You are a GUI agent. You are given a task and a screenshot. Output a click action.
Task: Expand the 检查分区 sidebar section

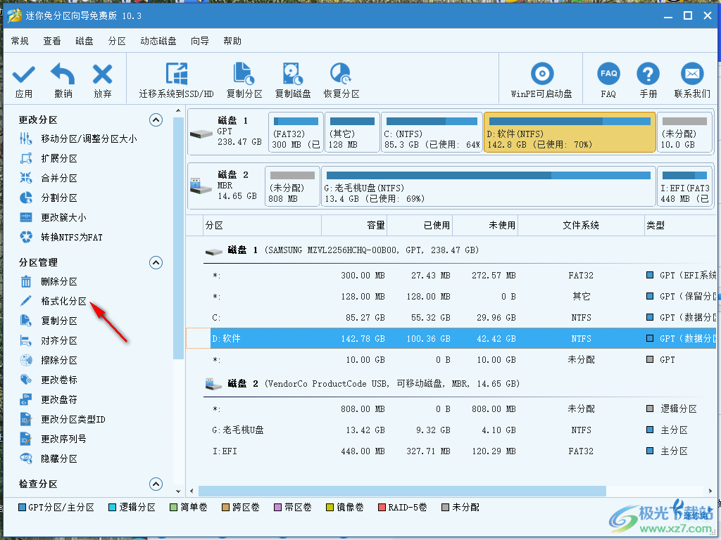click(156, 484)
